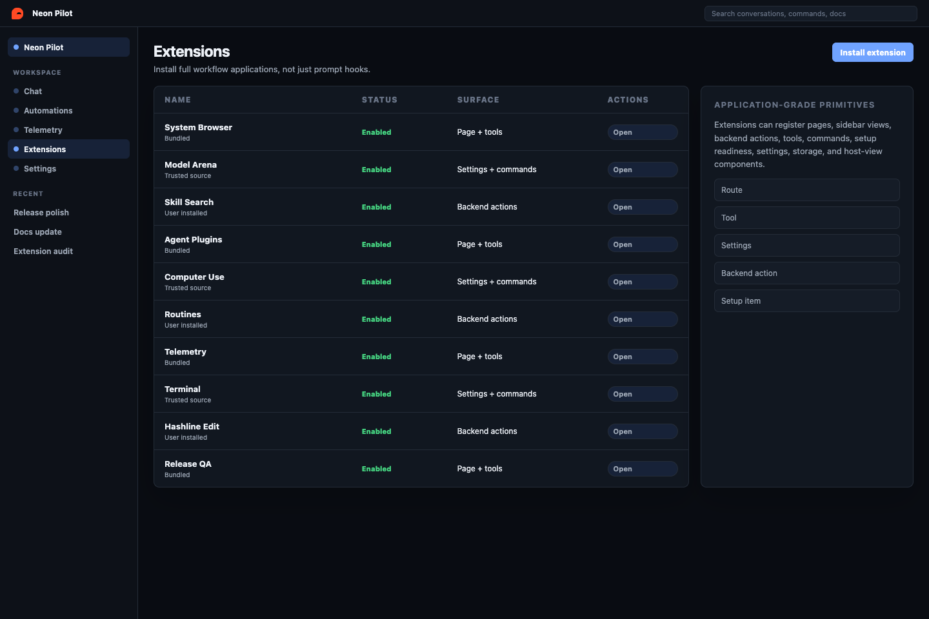Select Neon Pilot in the sidebar

(68, 47)
